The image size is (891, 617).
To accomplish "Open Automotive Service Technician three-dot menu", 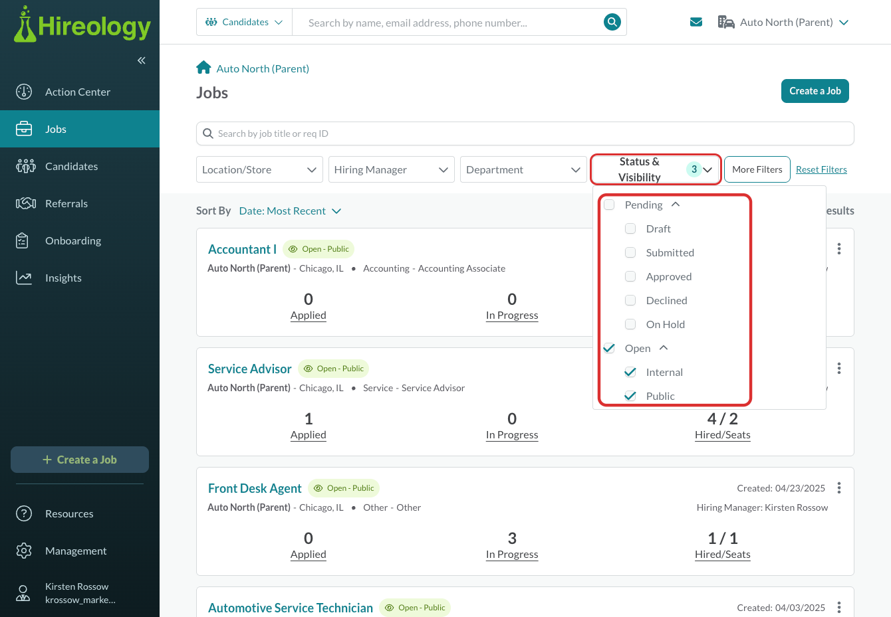I will [x=839, y=607].
